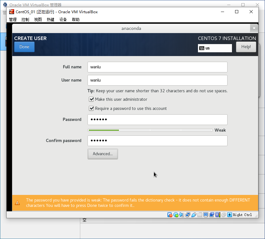The height and width of the screenshot is (239, 265).
Task: Click the mouse integration status icon
Action: pos(223,215)
